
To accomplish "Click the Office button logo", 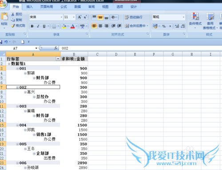I will point(3,4).
